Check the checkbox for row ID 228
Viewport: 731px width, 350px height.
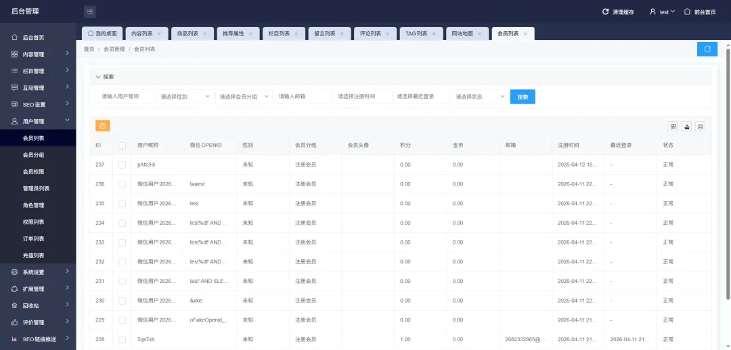point(122,339)
